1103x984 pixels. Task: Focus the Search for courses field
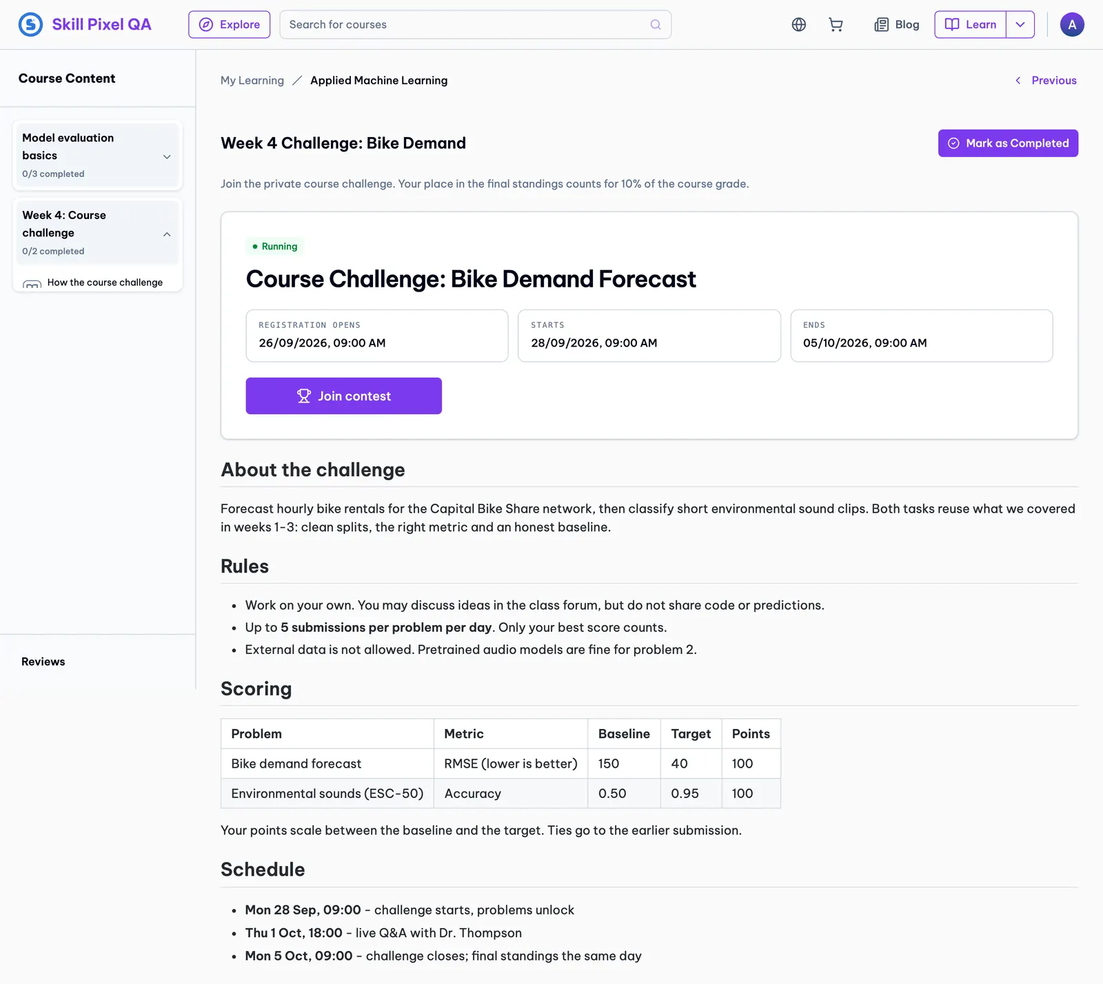tap(476, 25)
